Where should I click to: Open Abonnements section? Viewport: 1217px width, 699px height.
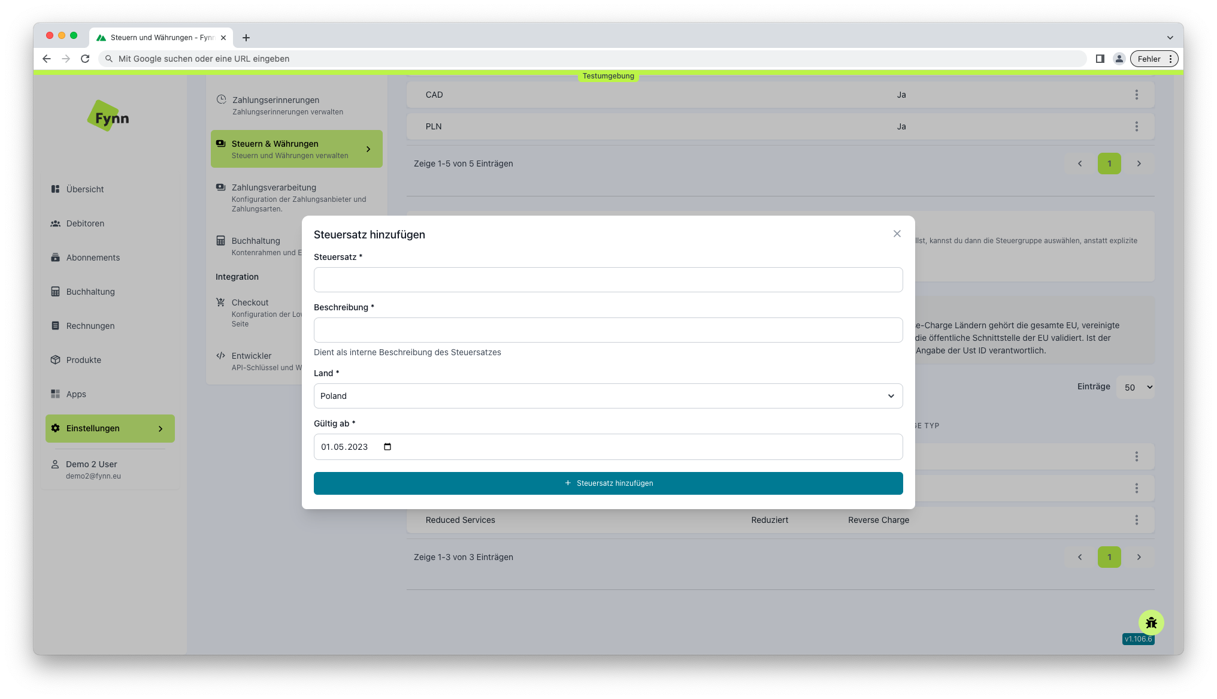93,257
